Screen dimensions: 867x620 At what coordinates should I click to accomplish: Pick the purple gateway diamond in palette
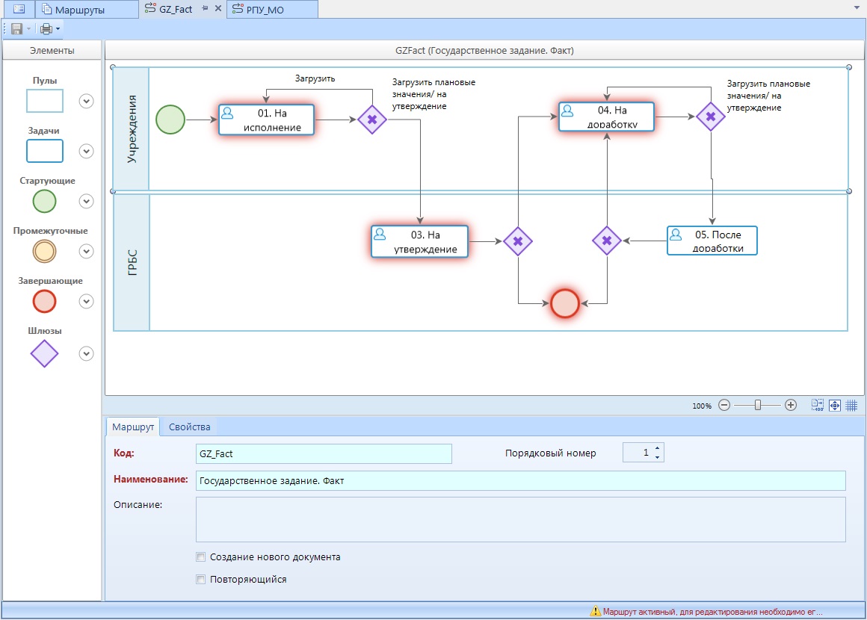point(45,353)
